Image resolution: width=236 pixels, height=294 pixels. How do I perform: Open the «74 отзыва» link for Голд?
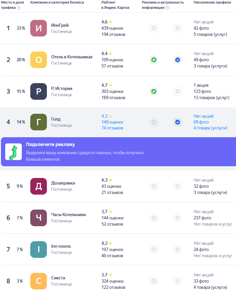click(x=112, y=128)
